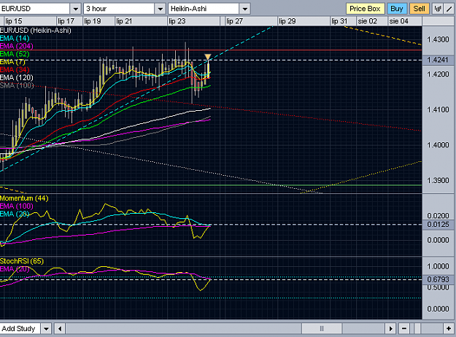The image size is (456, 337).
Task: Click the 3 hour interval field
Action: tap(119, 9)
